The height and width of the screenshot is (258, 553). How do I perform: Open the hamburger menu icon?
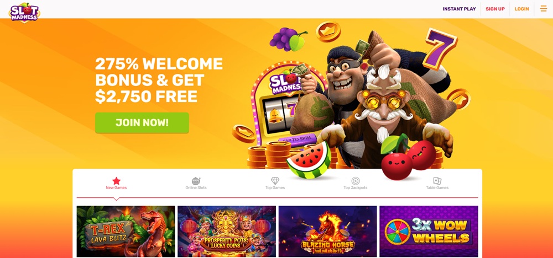pos(544,8)
